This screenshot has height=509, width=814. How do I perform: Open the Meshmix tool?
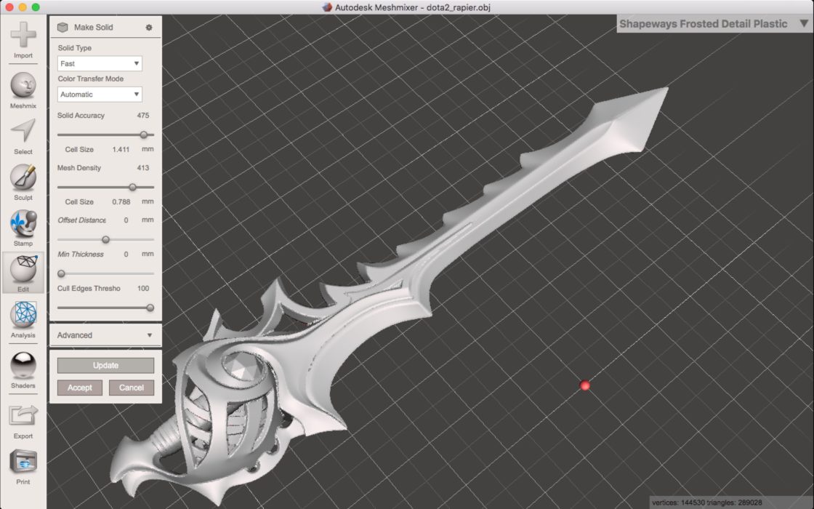(23, 87)
